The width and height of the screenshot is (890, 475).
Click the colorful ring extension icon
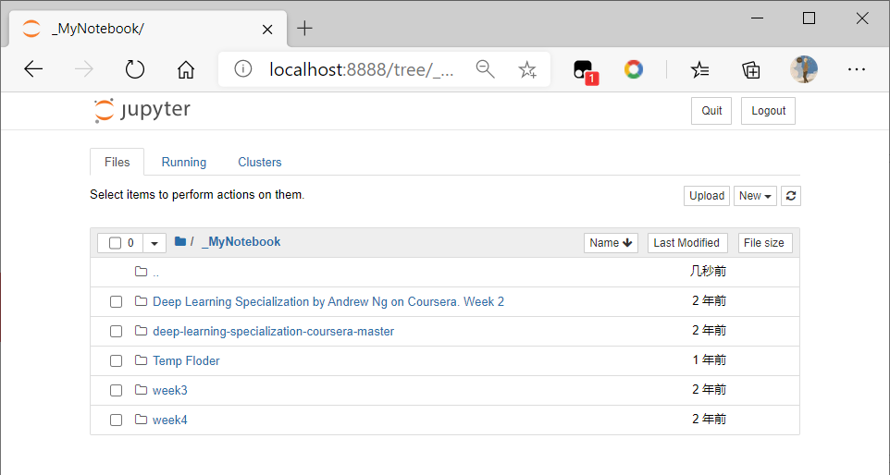click(x=634, y=69)
